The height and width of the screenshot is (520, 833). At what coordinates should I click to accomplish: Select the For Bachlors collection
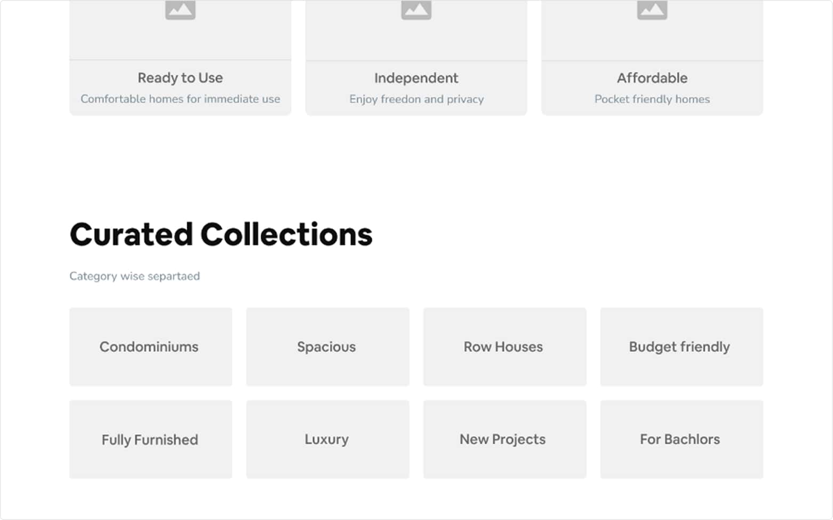[681, 439]
